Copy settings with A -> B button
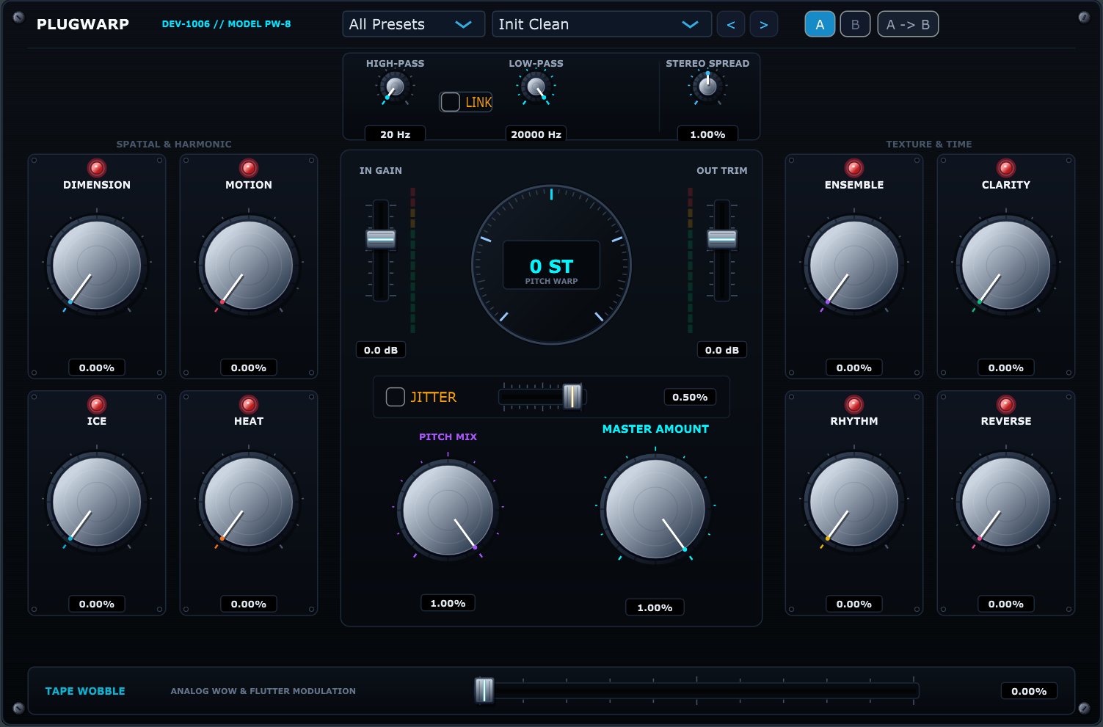 (908, 24)
